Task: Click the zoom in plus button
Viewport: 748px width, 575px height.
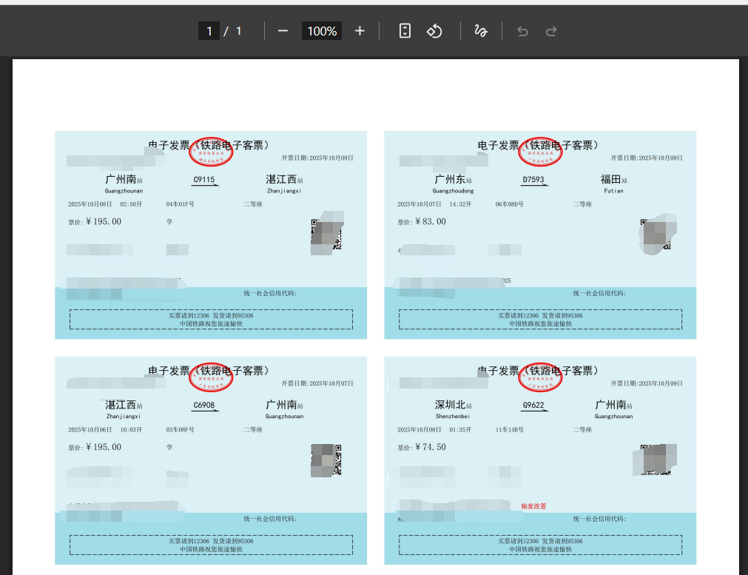Action: click(360, 31)
